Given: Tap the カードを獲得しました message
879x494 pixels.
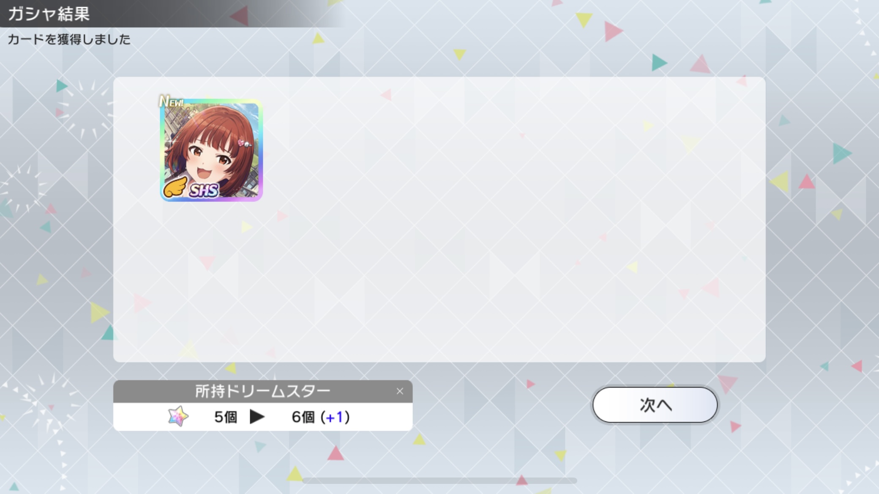Looking at the screenshot, I should 69,39.
